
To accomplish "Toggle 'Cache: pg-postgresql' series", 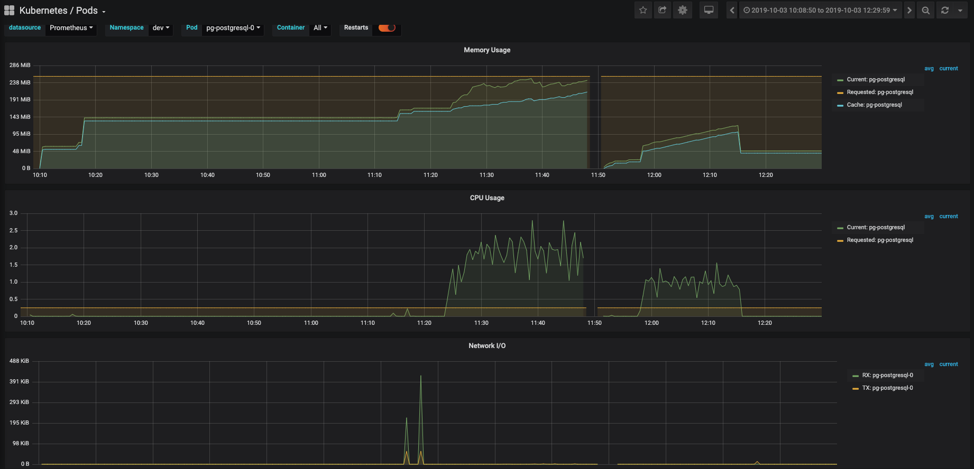I will (874, 105).
